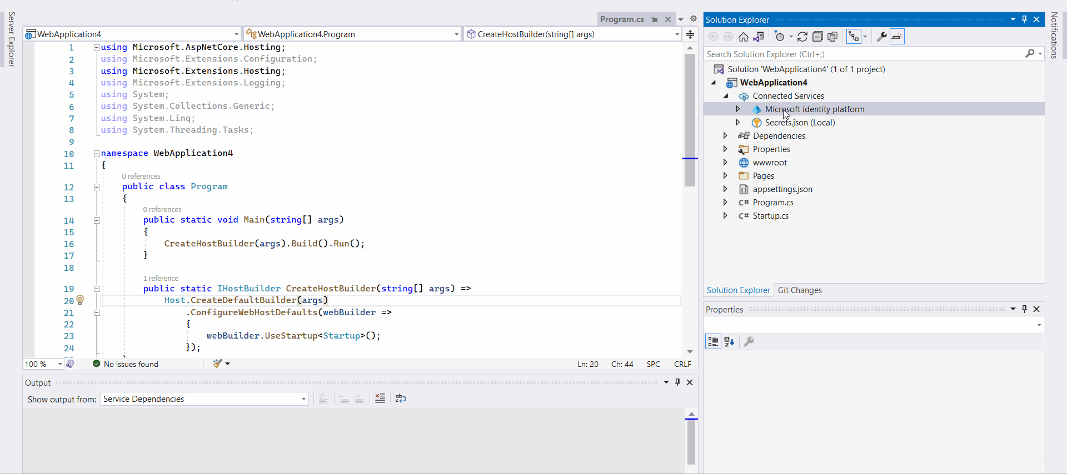
Task: Pin the Output panel
Action: coord(677,382)
